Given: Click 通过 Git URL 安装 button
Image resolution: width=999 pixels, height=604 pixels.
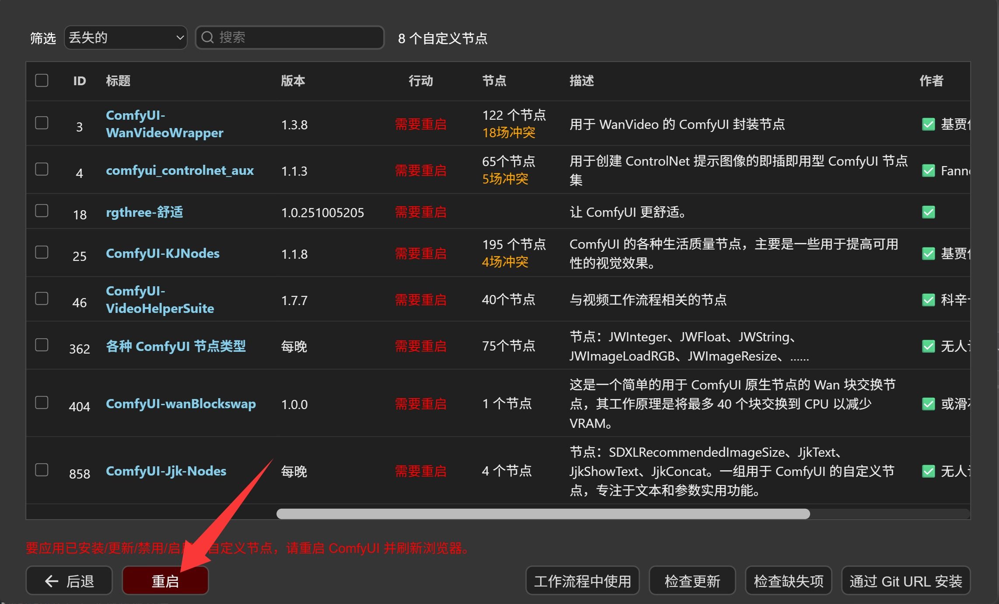Looking at the screenshot, I should 905,581.
